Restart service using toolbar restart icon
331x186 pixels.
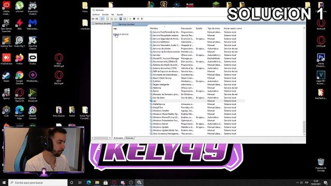pyautogui.click(x=142, y=19)
